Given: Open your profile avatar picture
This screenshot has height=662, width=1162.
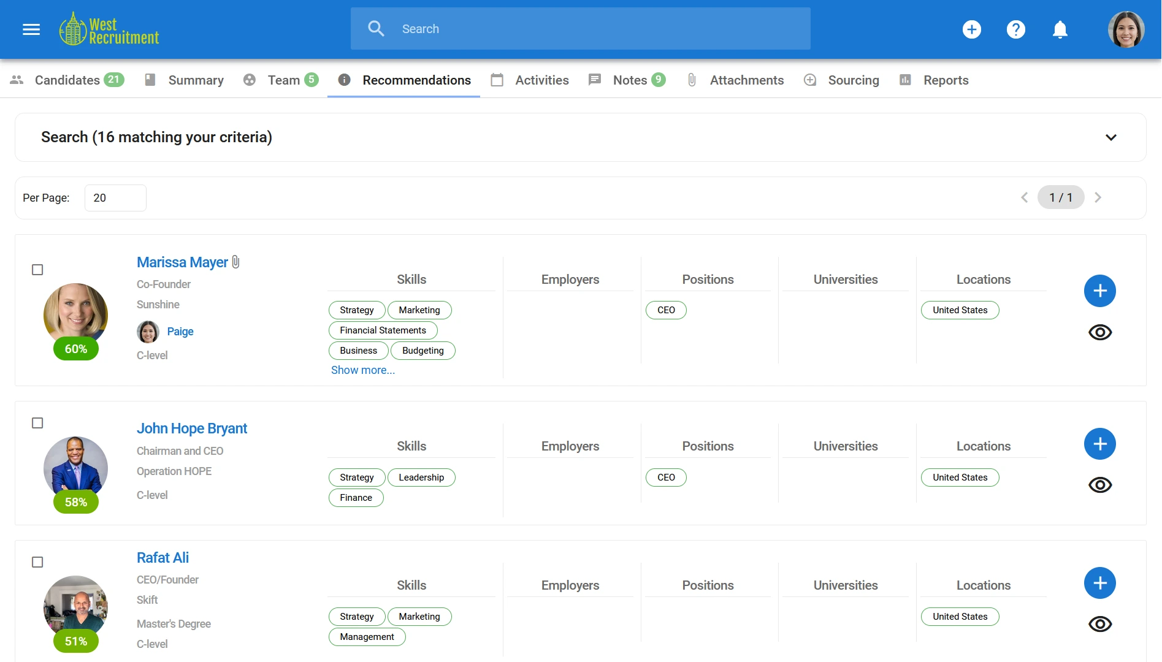Looking at the screenshot, I should pyautogui.click(x=1126, y=29).
